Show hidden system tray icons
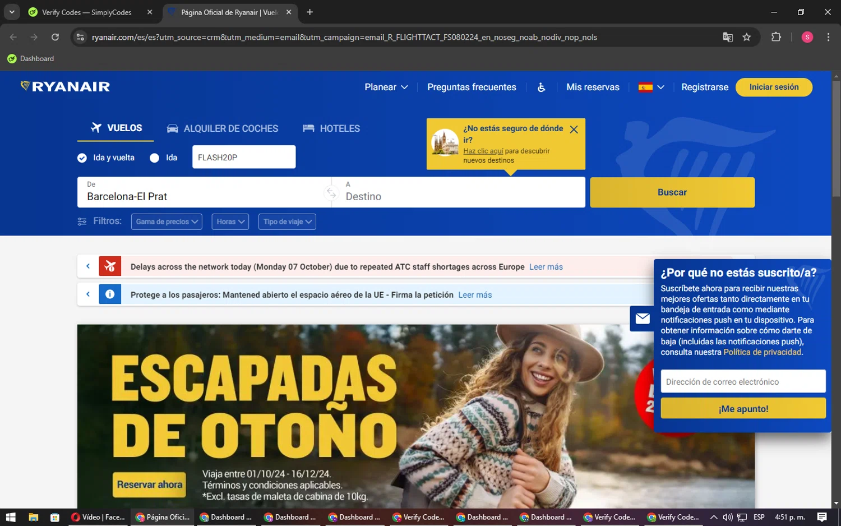This screenshot has height=526, width=841. [x=713, y=517]
